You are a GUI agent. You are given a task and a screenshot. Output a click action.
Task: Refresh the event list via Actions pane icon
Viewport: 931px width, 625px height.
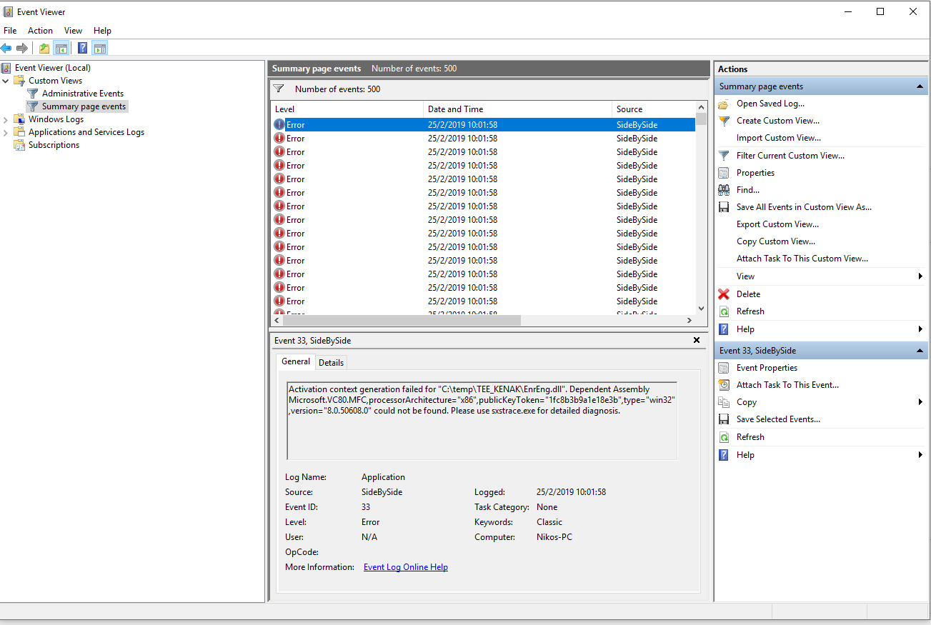tap(722, 311)
